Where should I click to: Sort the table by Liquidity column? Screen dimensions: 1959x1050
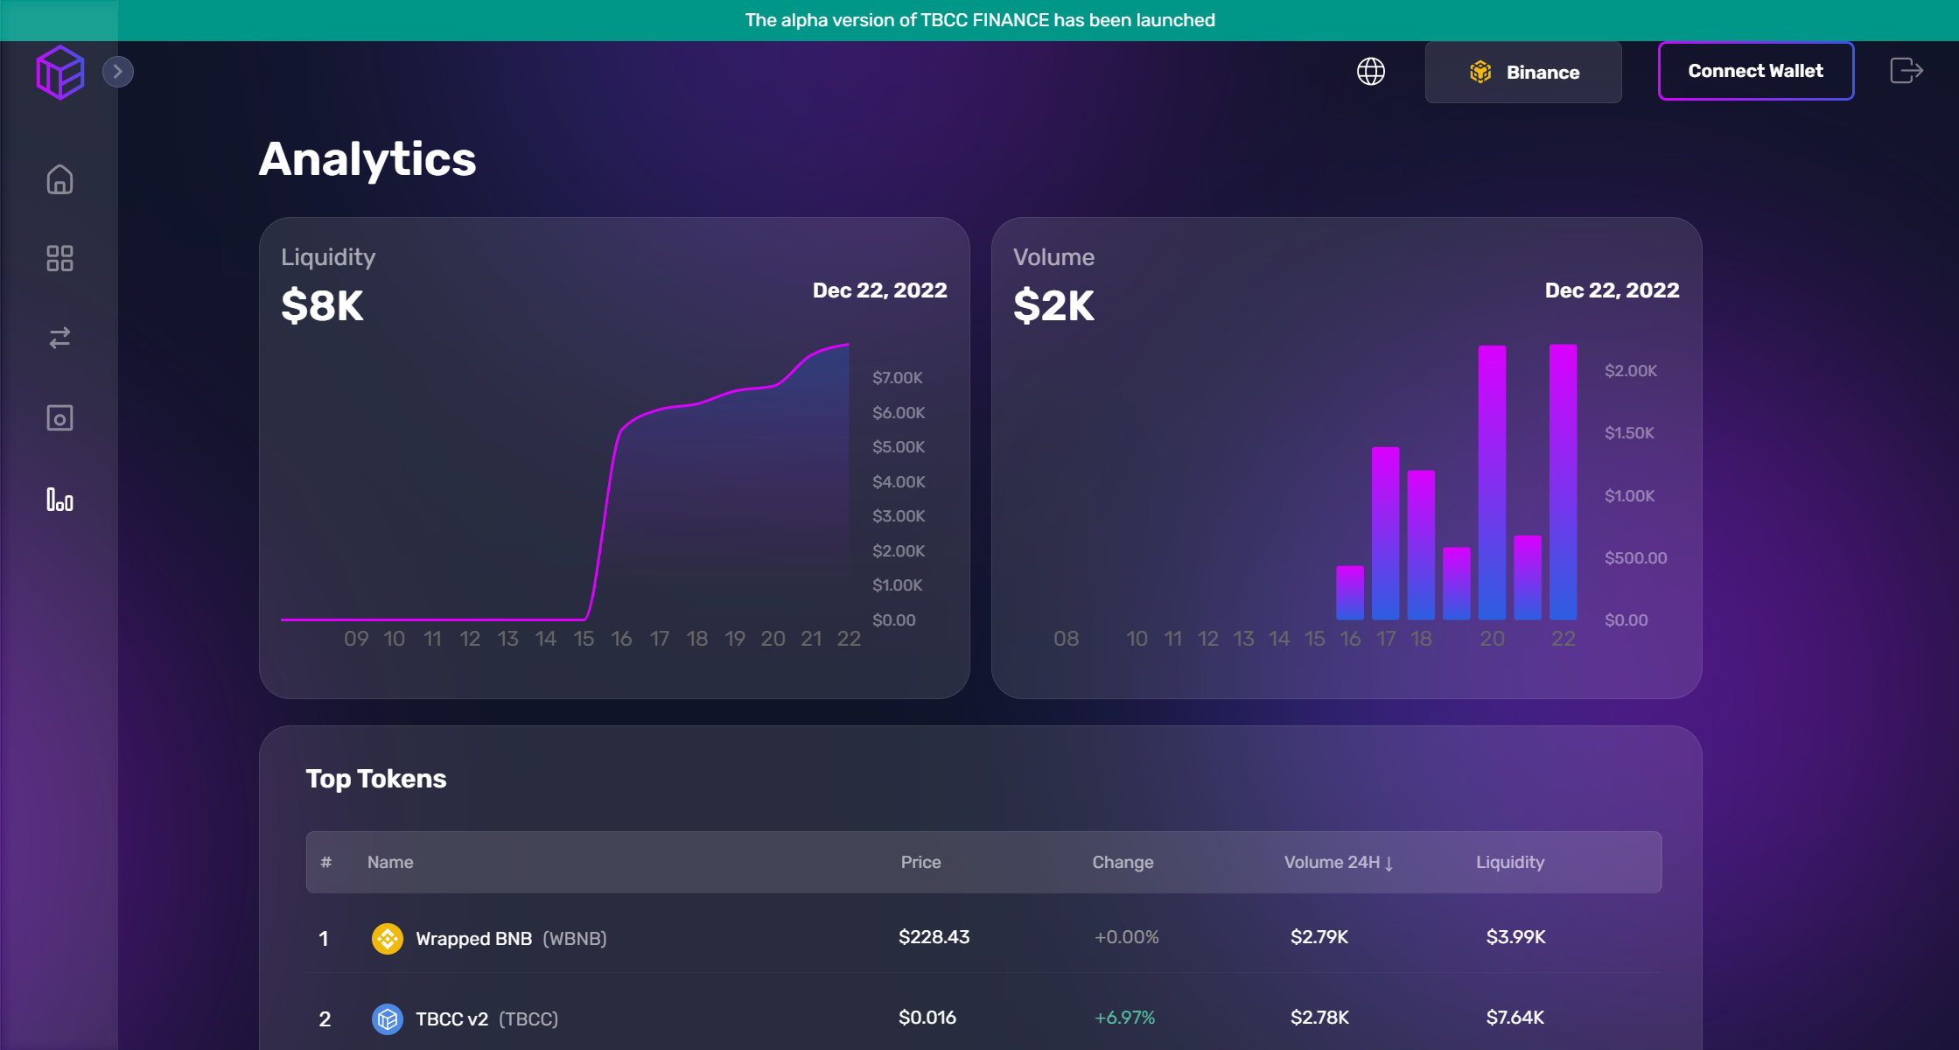[1510, 862]
